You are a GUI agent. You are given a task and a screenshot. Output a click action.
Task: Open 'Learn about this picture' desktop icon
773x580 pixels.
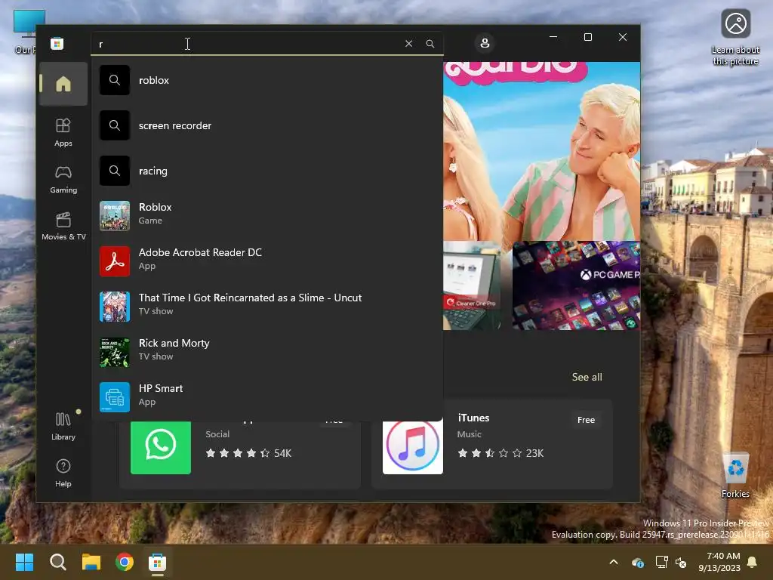735,38
